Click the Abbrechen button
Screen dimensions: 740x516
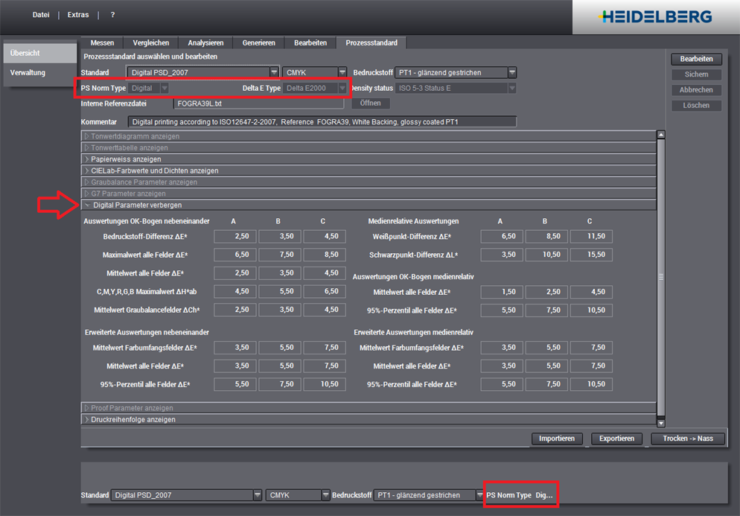click(x=696, y=89)
